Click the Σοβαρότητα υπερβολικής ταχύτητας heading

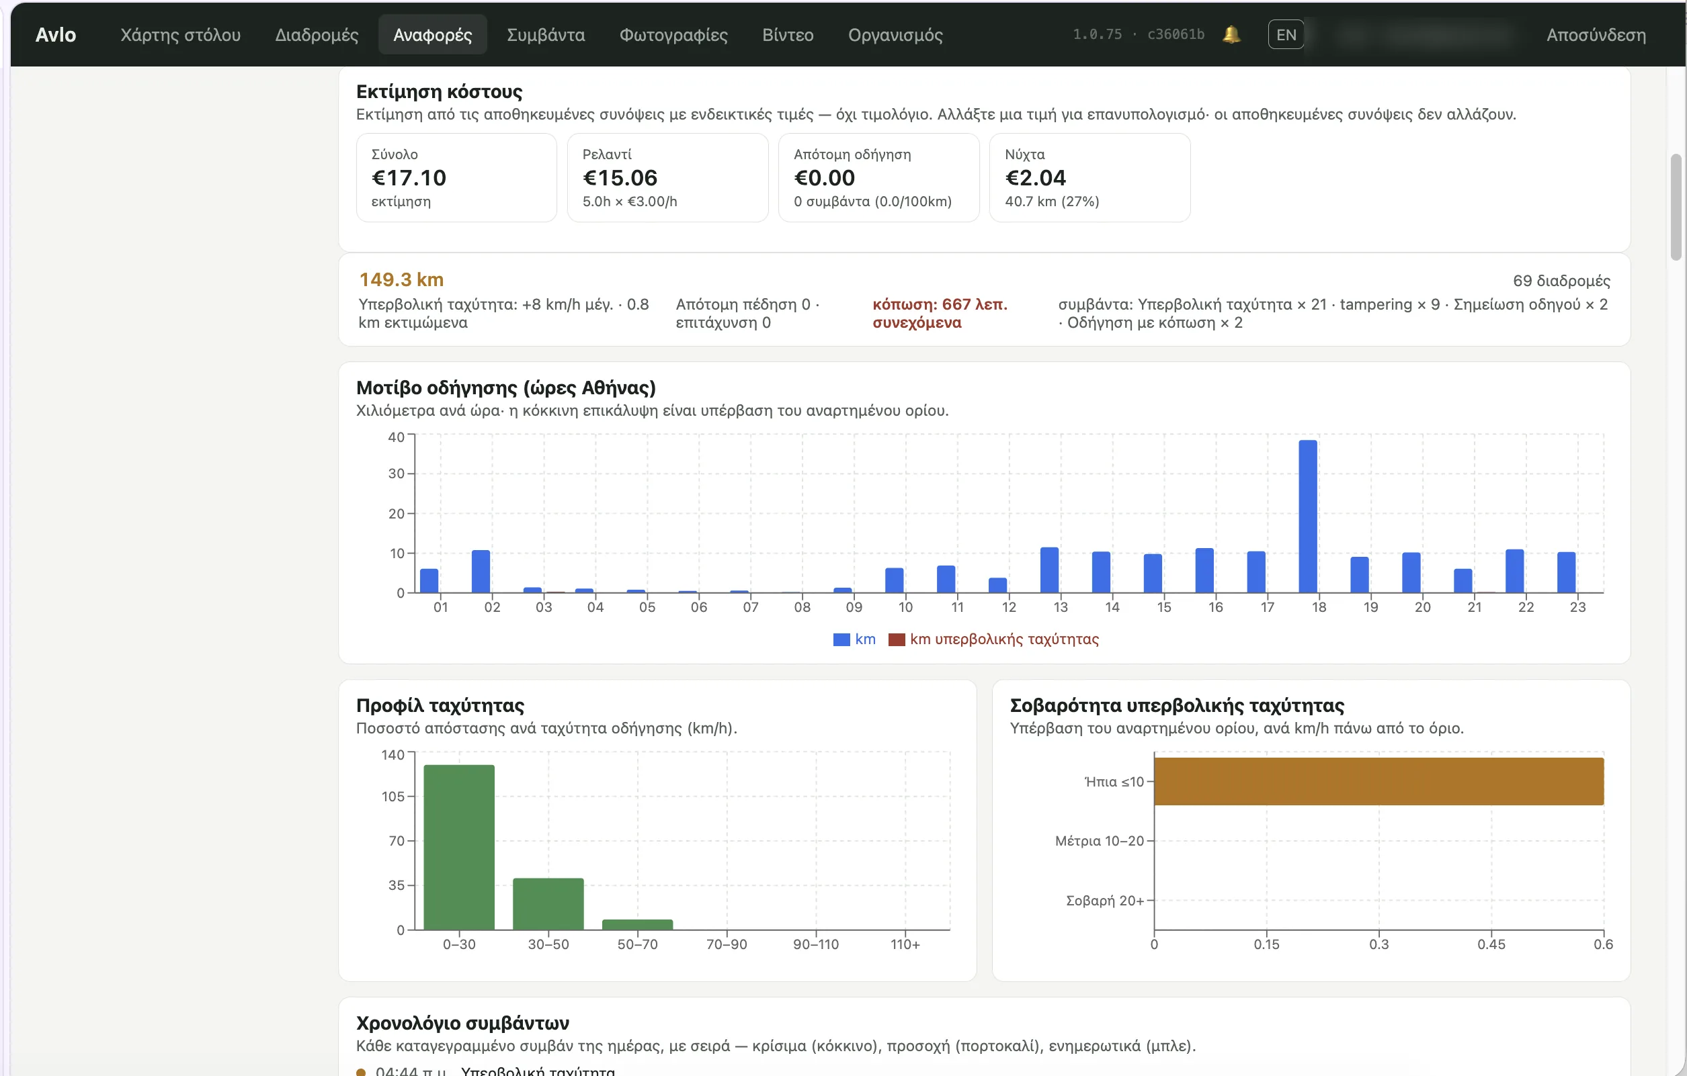click(x=1177, y=705)
